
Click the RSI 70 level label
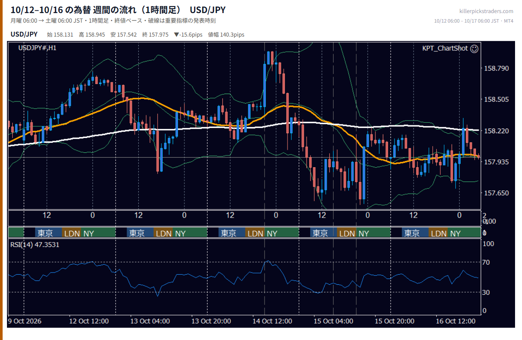(486, 262)
